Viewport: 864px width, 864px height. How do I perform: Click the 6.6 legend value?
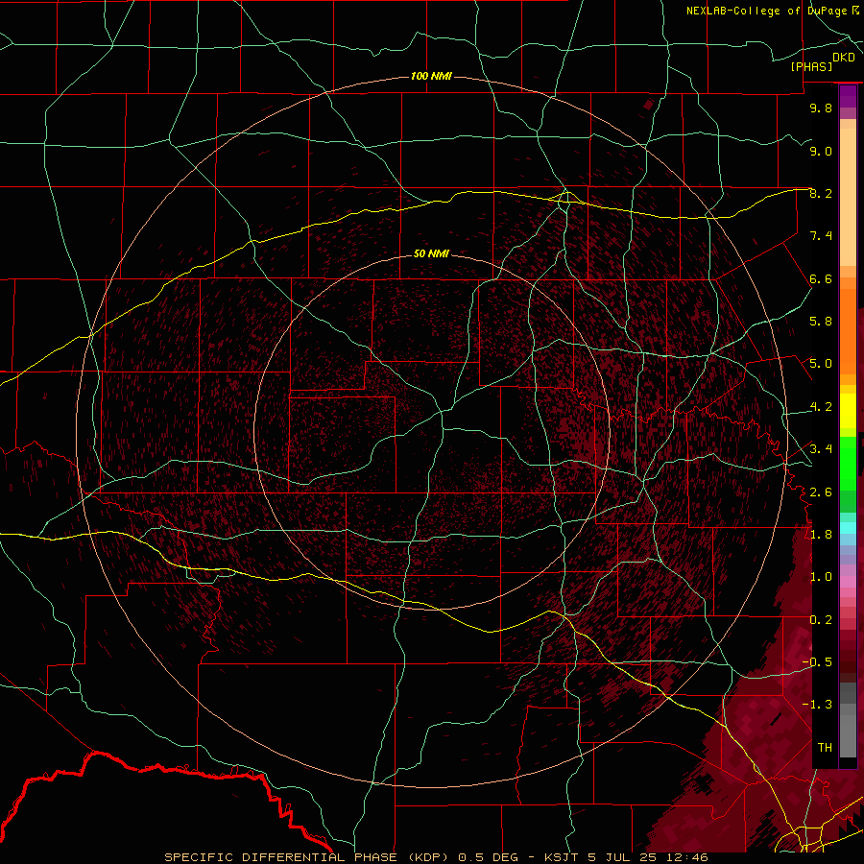[x=821, y=278]
